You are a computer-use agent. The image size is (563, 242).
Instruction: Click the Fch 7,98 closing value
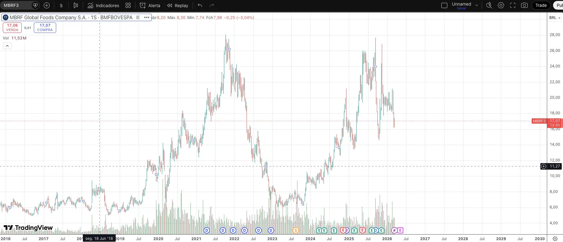point(214,18)
